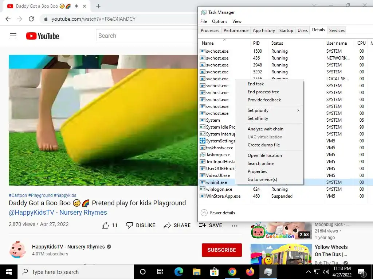Open Task Manager Options menu
Screen dimensions: 373x279
pyautogui.click(x=220, y=21)
